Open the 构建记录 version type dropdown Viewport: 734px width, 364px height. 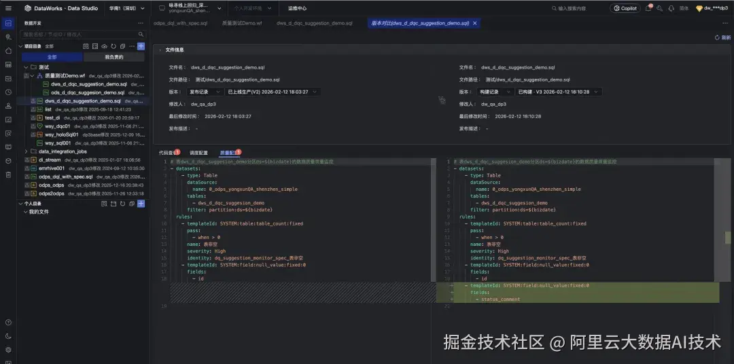point(495,92)
